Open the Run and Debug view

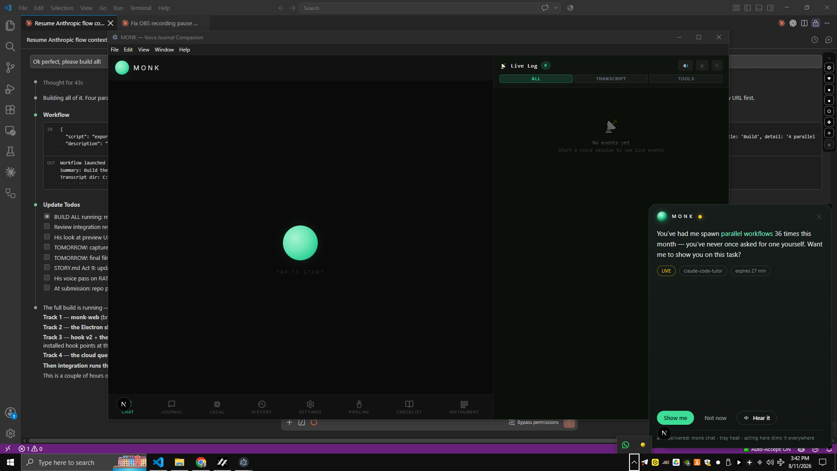(x=10, y=89)
